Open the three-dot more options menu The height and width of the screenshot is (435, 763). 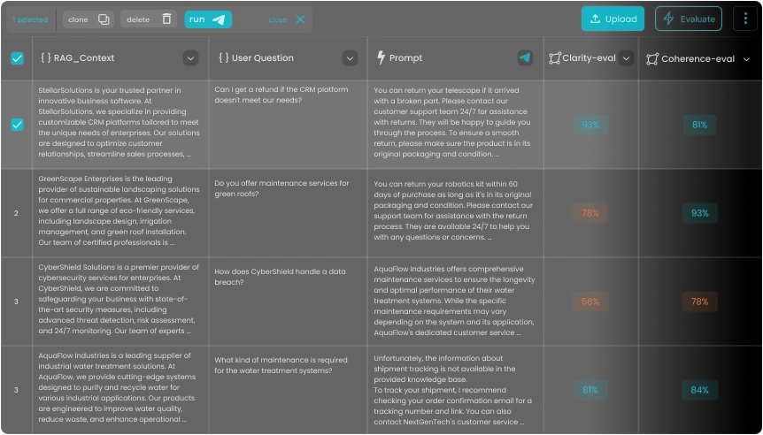[x=745, y=19]
